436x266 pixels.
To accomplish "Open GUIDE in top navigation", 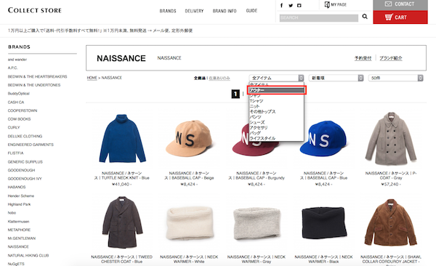I will pyautogui.click(x=251, y=11).
